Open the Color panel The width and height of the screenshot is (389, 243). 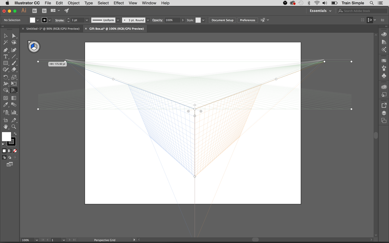click(384, 34)
